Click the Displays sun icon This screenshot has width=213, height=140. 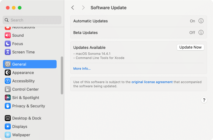point(8,126)
